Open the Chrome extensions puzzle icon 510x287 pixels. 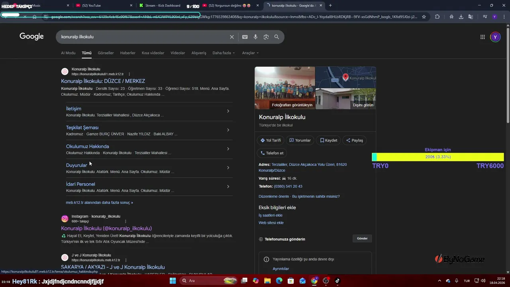(x=437, y=17)
